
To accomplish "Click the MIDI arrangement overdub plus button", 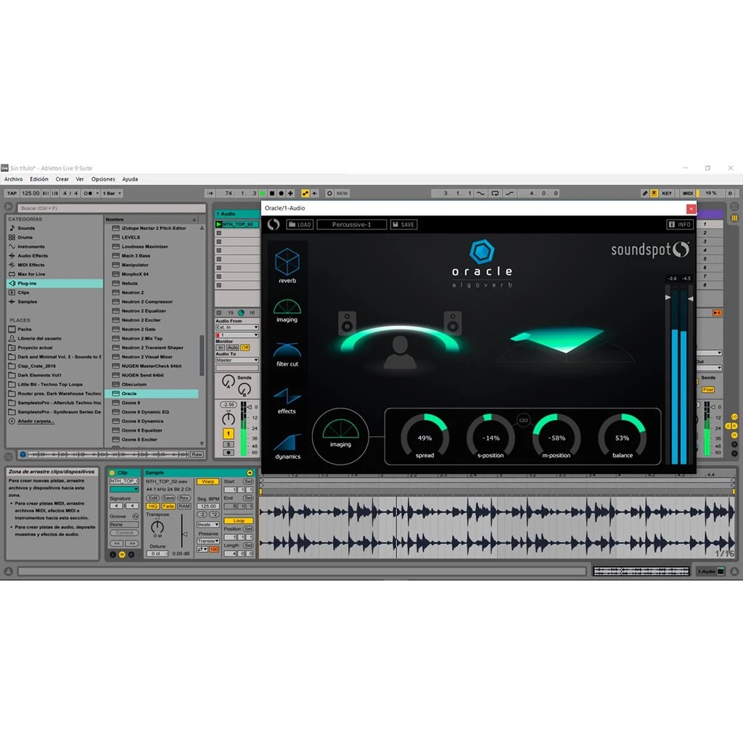I will point(290,193).
